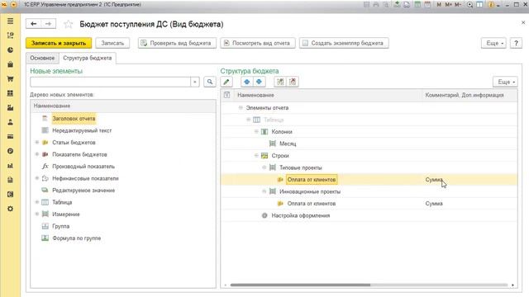This screenshot has width=529, height=297.
Task: Click Посмотреть вид отчета button
Action: [x=258, y=43]
